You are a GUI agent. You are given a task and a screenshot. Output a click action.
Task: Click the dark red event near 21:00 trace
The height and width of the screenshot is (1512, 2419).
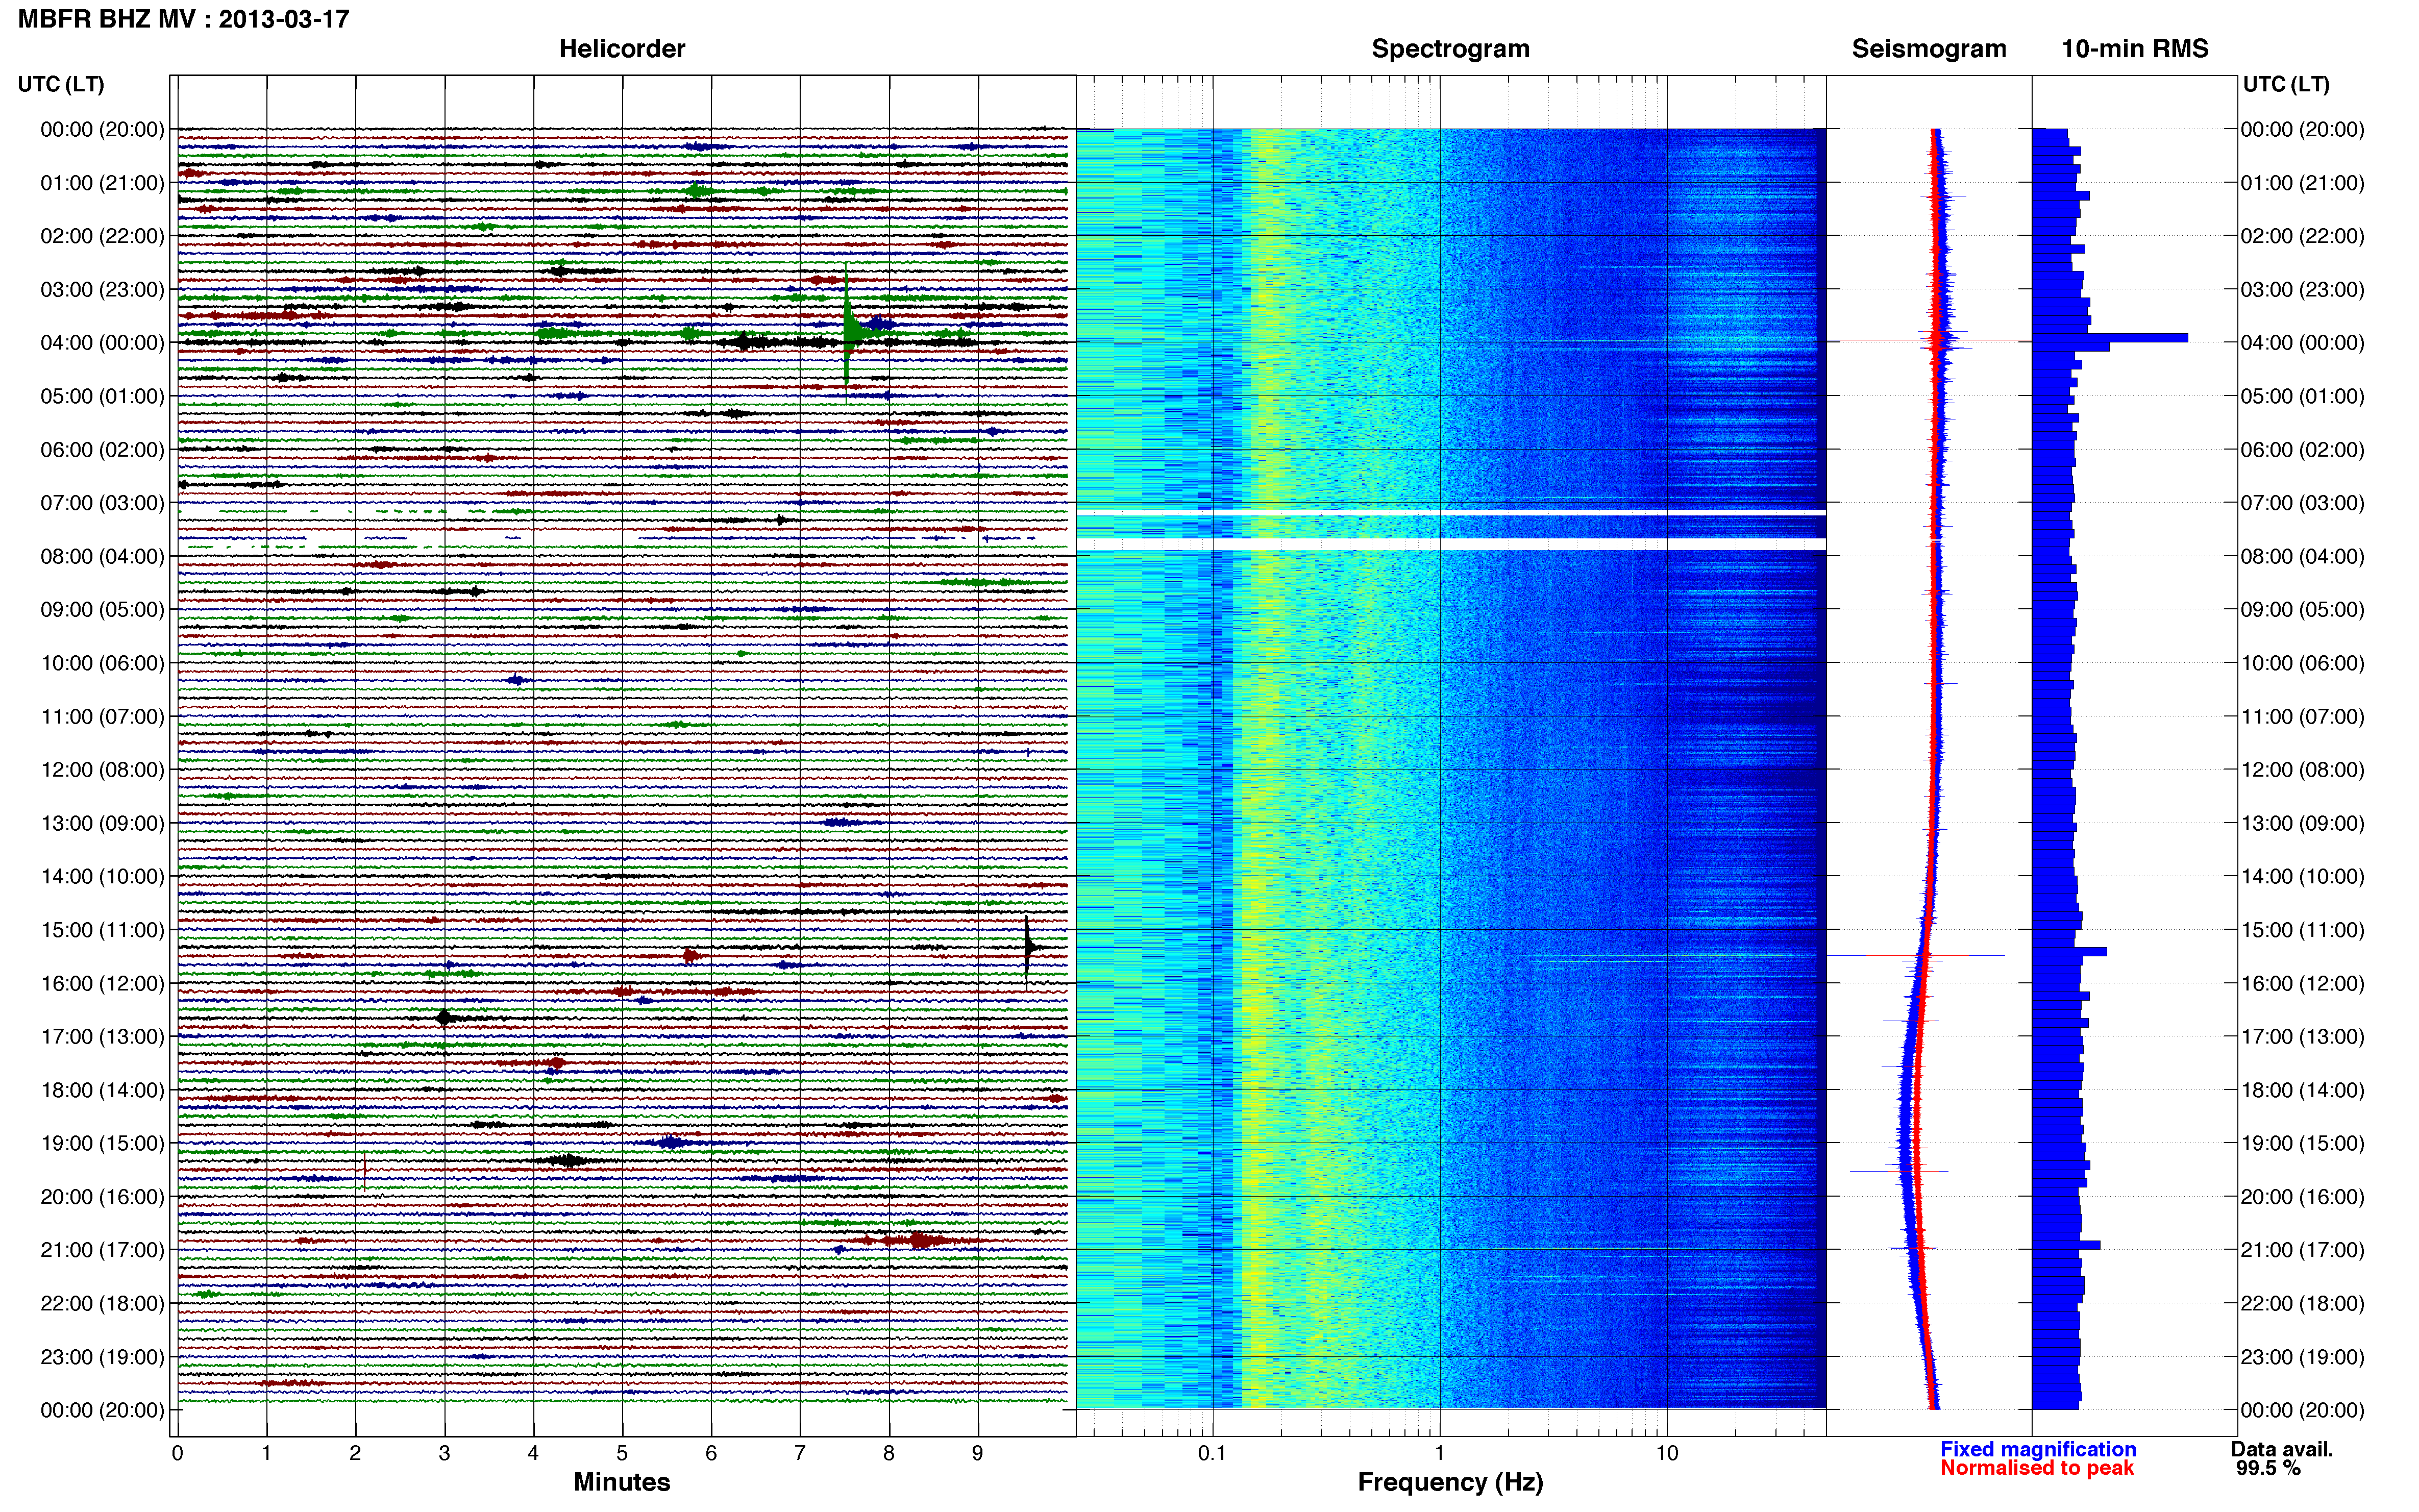click(920, 1241)
